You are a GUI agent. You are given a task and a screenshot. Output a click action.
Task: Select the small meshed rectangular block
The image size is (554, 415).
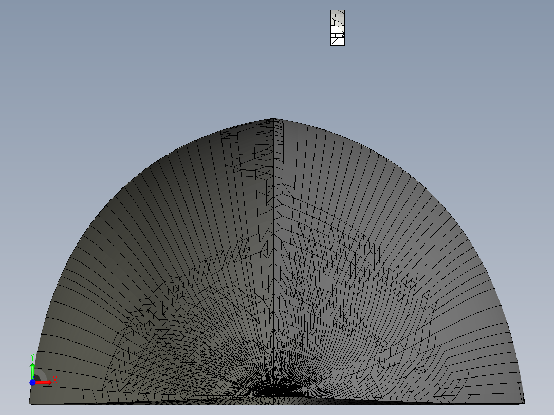[338, 28]
